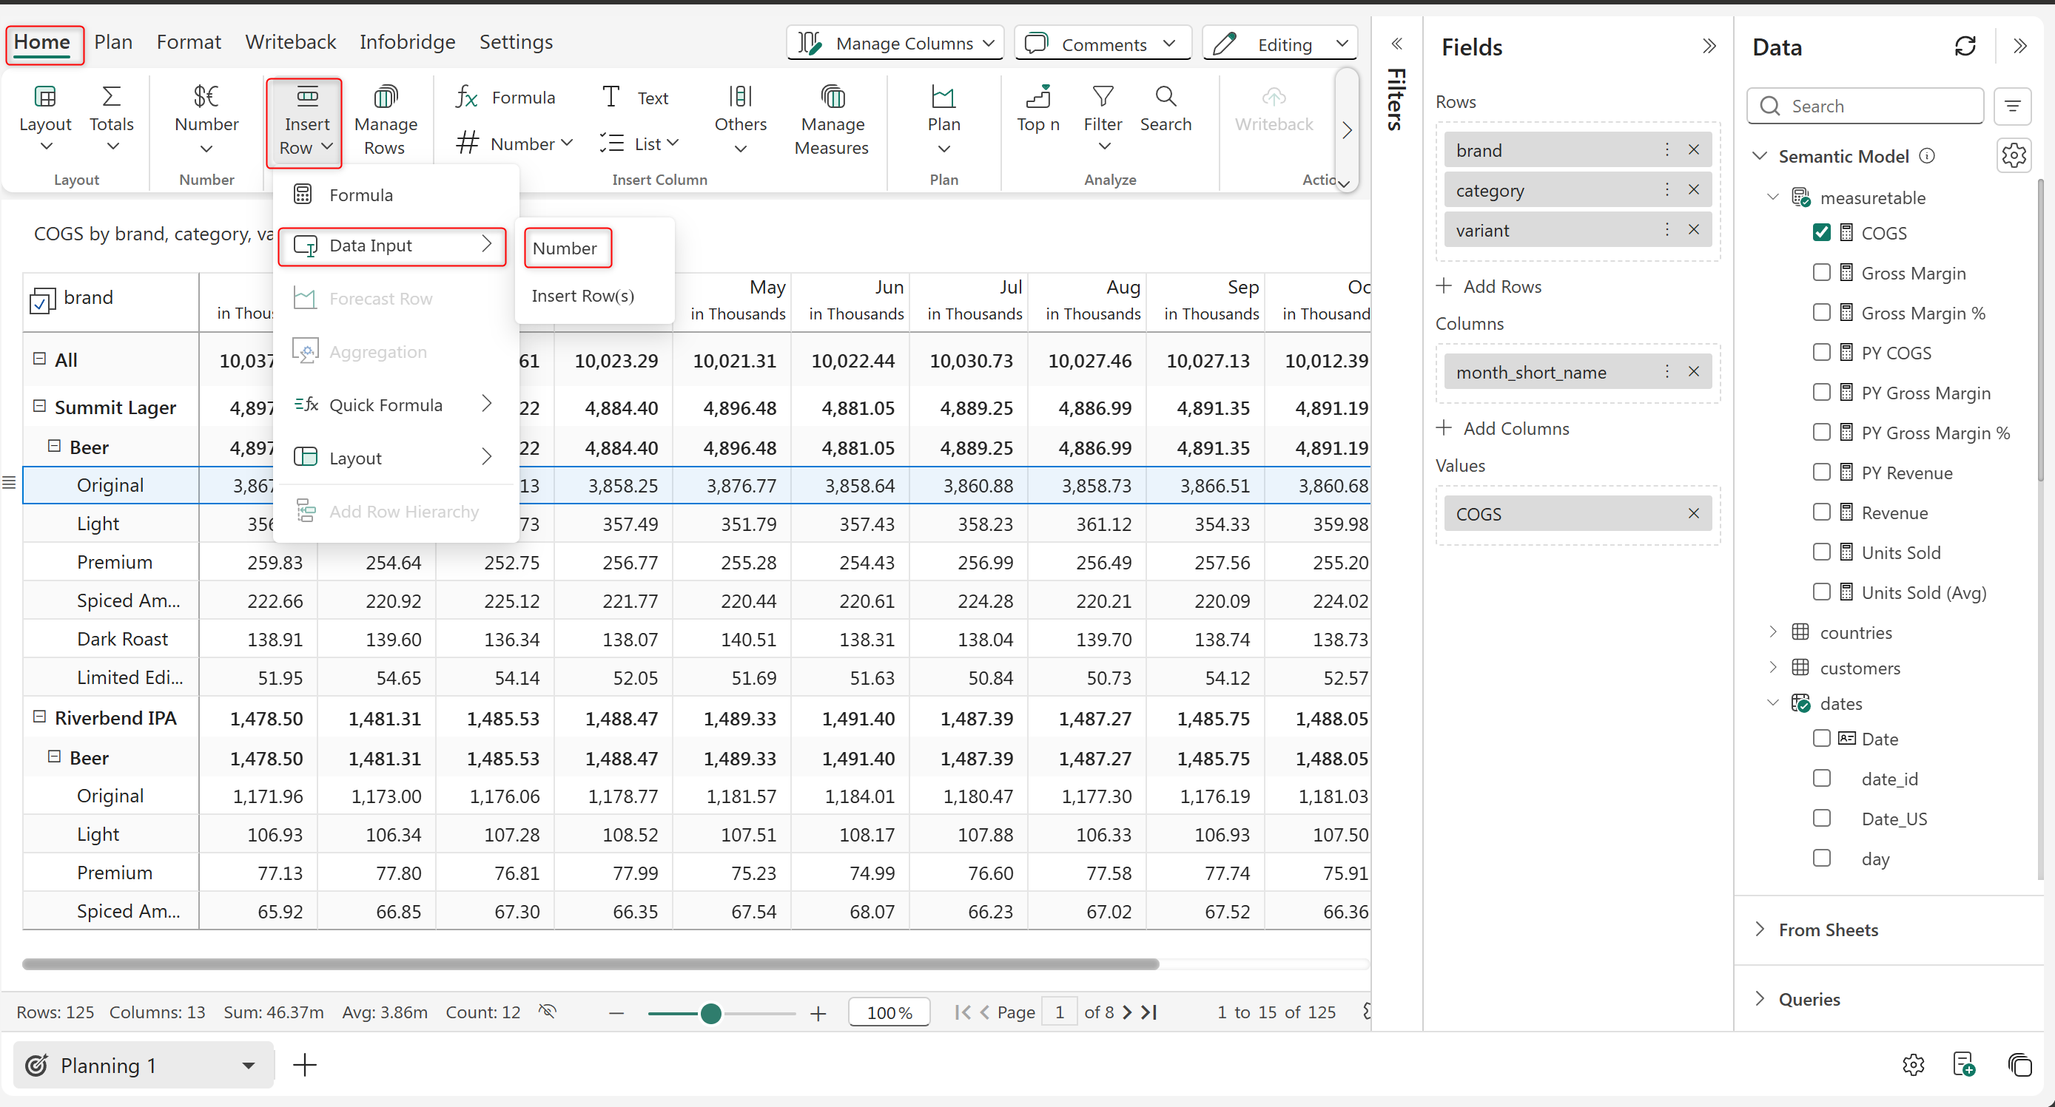This screenshot has width=2055, height=1107.
Task: Check the Gross Margin measure
Action: click(1821, 273)
